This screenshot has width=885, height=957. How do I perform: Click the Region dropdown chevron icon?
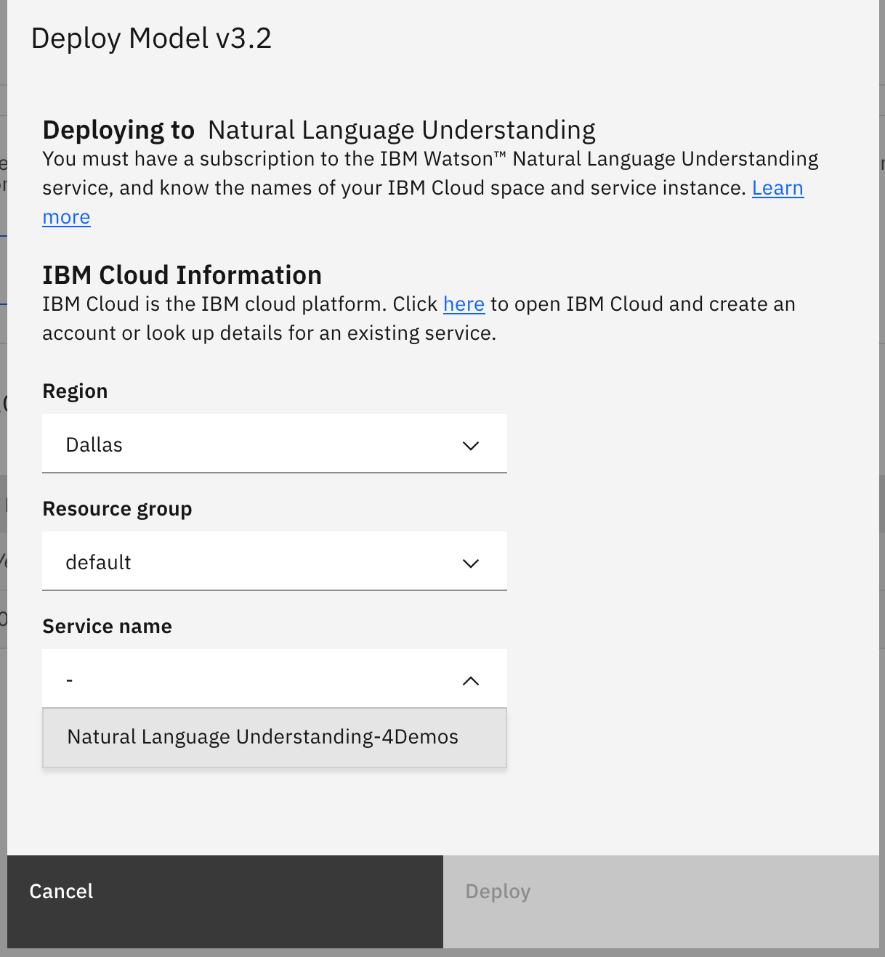point(471,445)
